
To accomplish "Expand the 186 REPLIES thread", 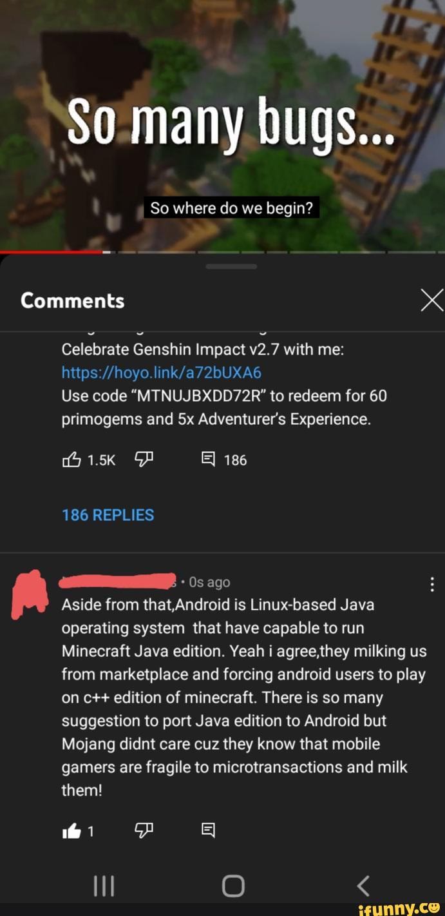I will 108,515.
